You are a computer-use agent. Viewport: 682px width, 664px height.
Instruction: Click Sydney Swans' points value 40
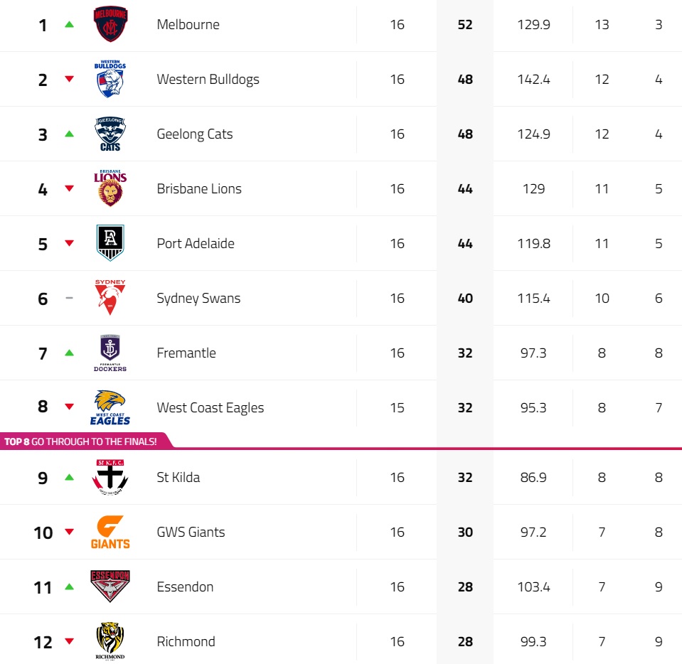465,298
